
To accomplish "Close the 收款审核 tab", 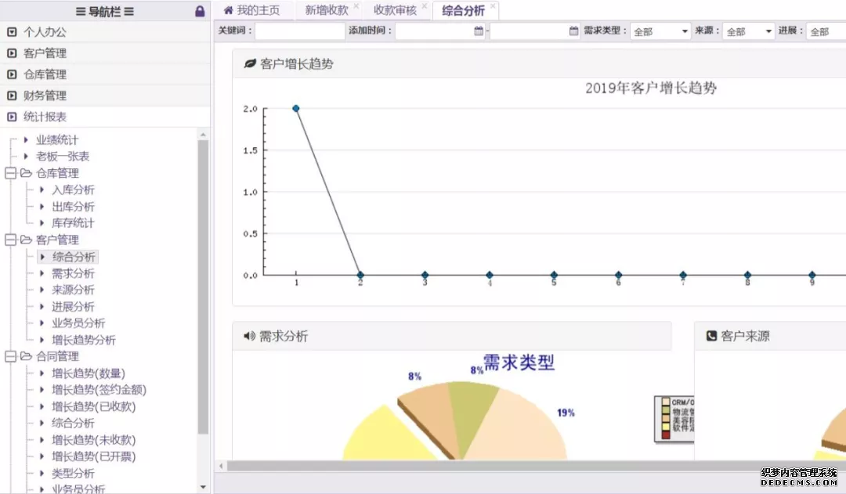I will 425,6.
